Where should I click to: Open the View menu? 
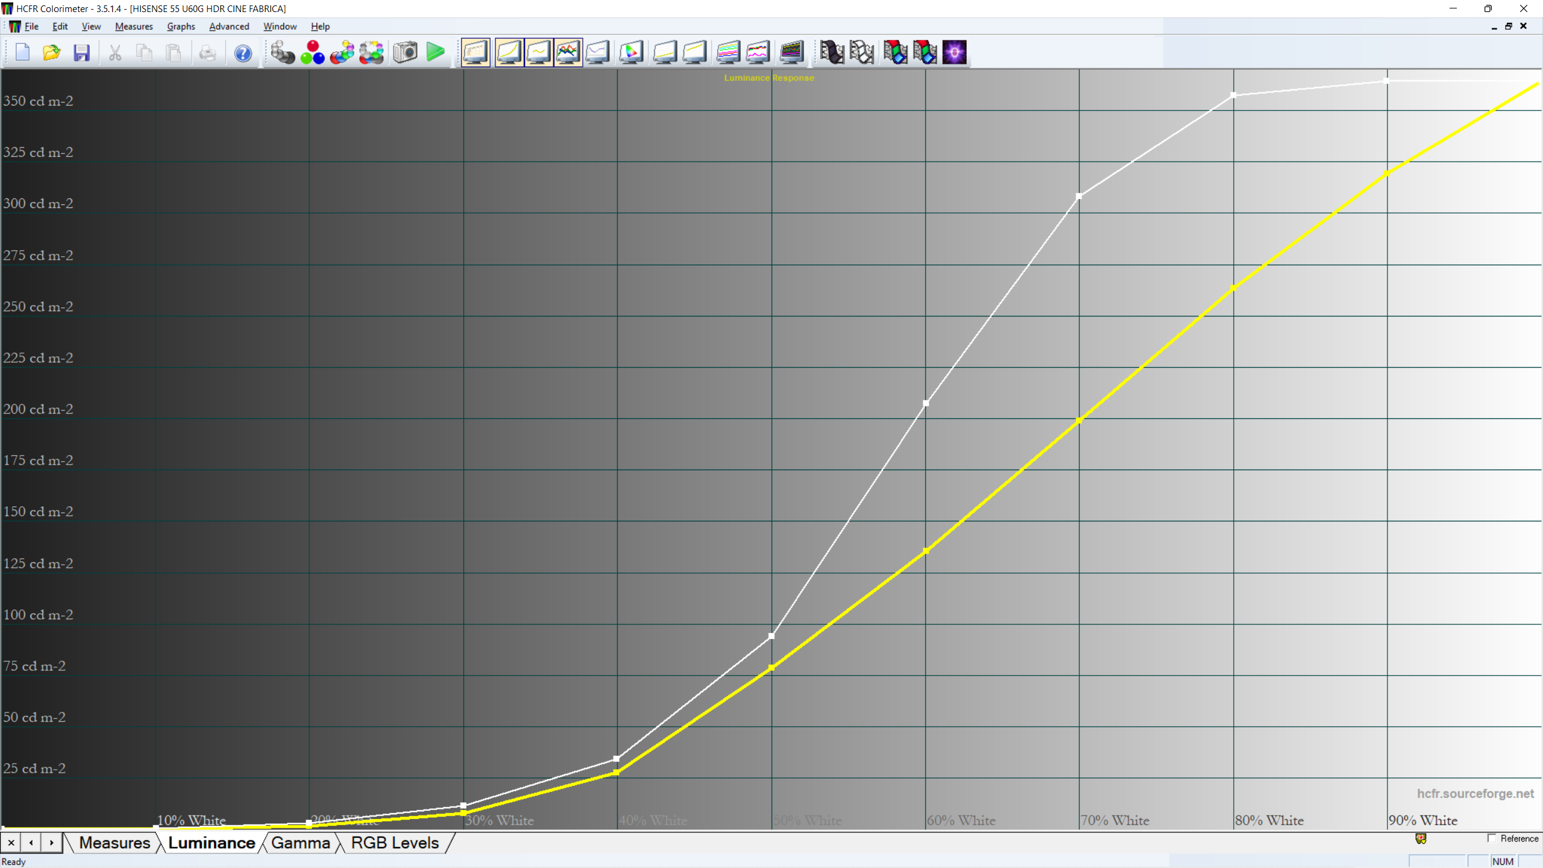[x=91, y=27]
